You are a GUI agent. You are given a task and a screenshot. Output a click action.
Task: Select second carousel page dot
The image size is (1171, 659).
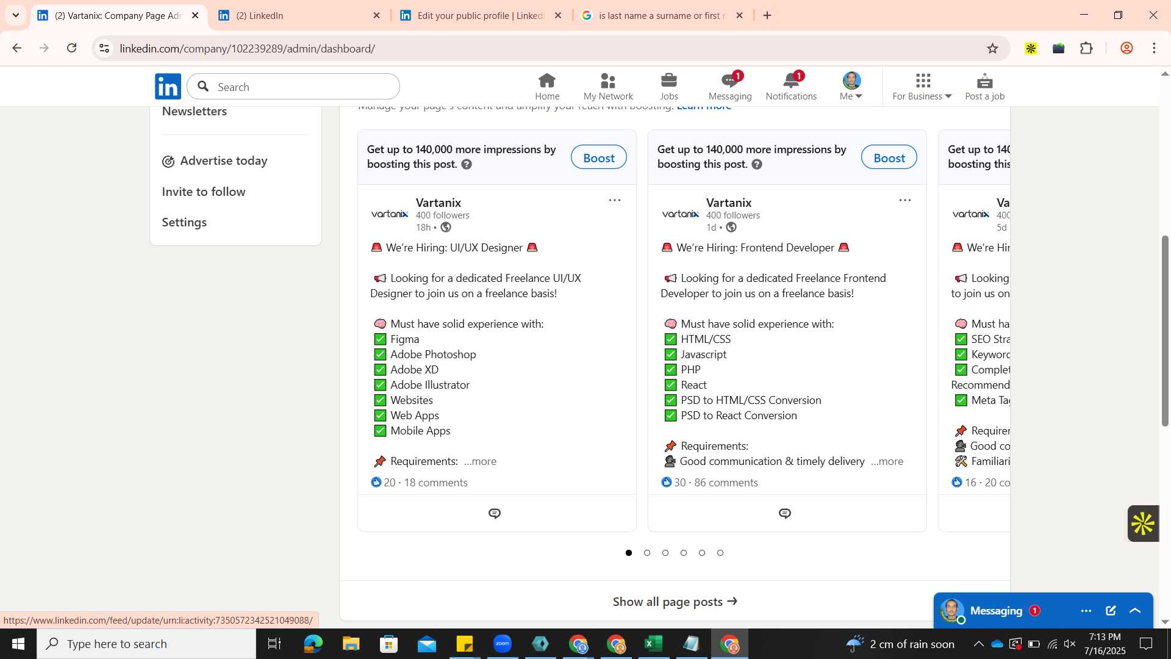pyautogui.click(x=647, y=553)
